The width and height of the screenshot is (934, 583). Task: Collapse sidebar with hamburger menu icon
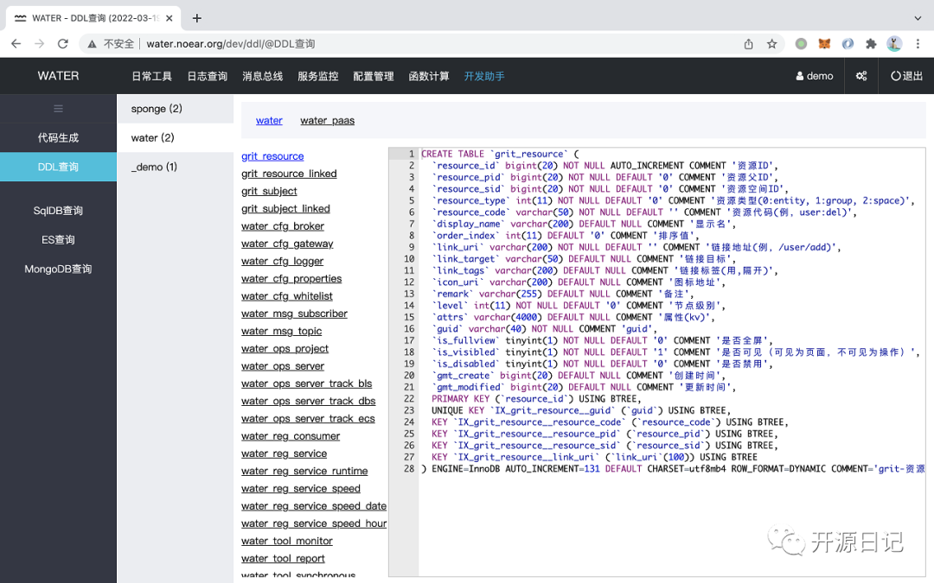(58, 108)
